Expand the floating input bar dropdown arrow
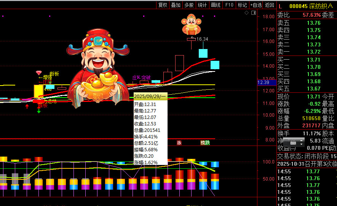337x206 pixels. [x=302, y=144]
